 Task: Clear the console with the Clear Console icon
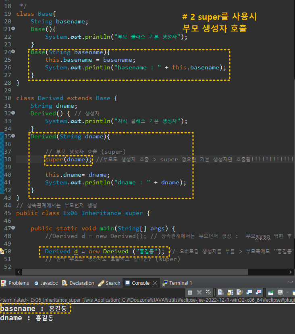coord(220,292)
